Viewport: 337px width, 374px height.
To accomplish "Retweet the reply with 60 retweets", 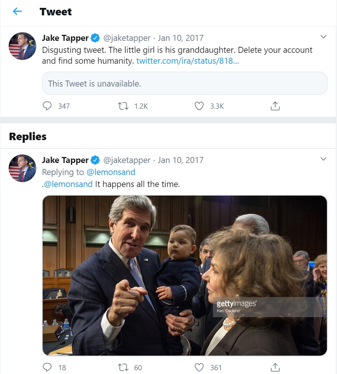I will point(123,367).
